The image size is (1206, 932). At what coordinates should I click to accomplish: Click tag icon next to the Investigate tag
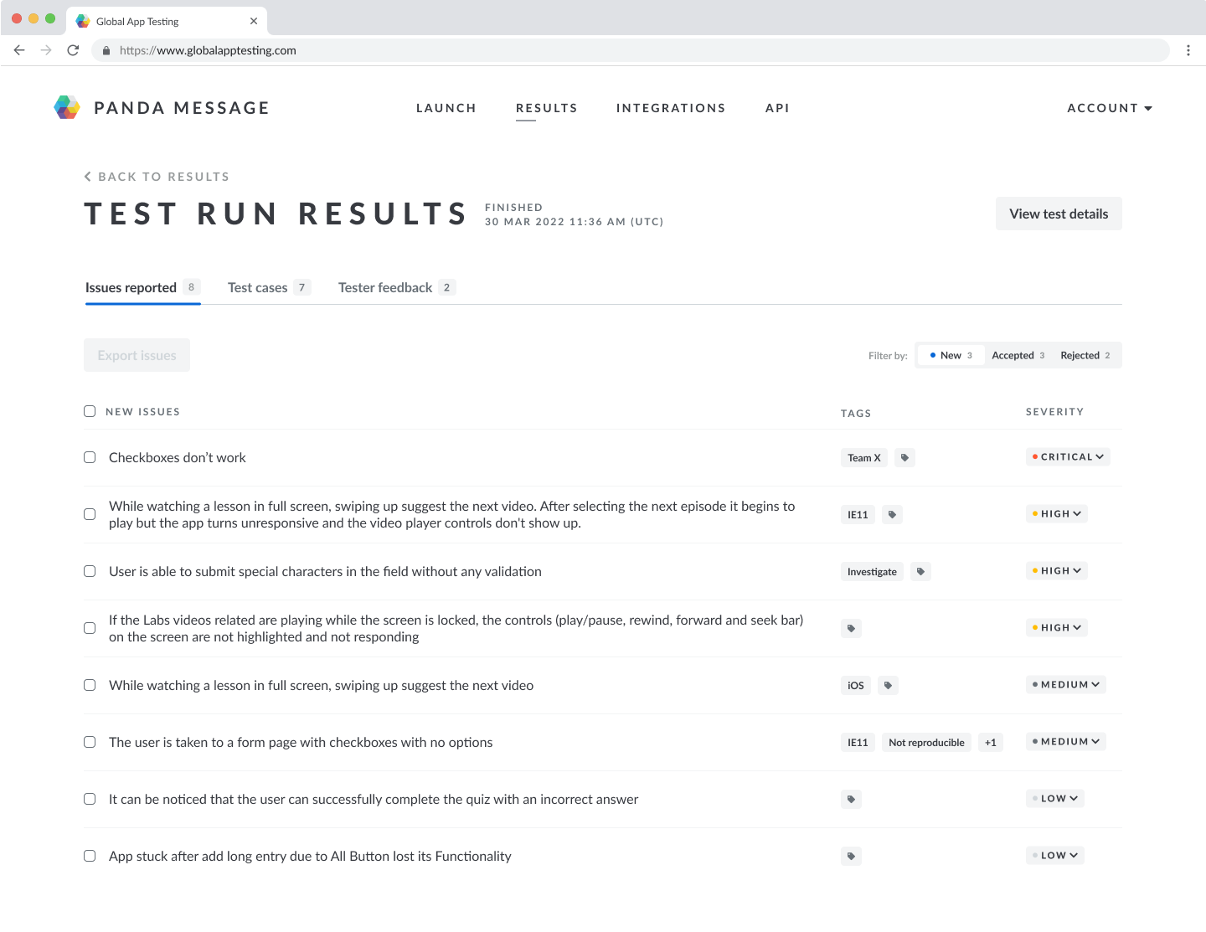(920, 571)
